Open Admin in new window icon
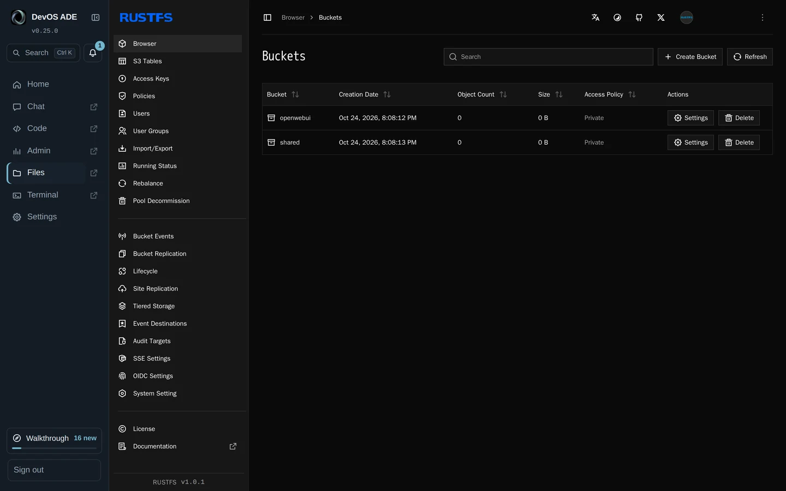The height and width of the screenshot is (491, 786). 94,151
